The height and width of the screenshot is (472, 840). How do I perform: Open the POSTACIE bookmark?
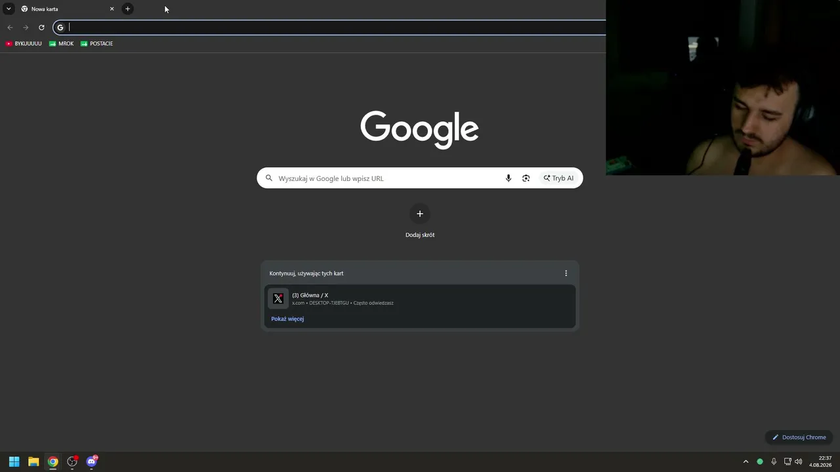(97, 44)
